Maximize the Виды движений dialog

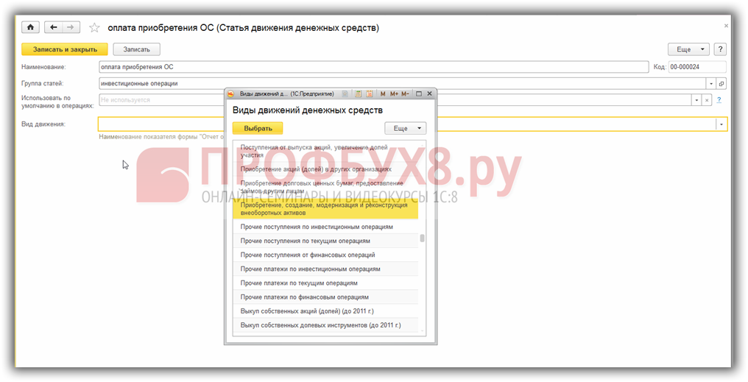click(419, 93)
